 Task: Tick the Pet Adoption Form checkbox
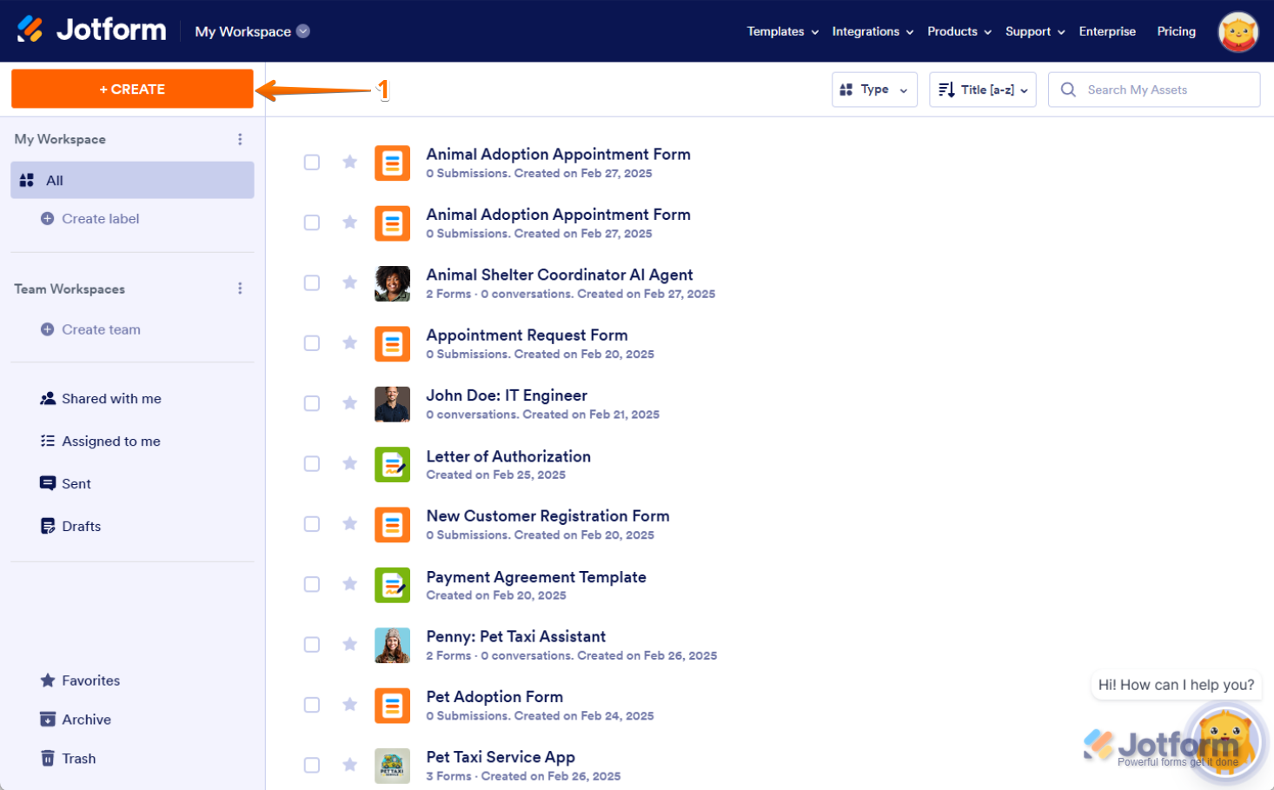pyautogui.click(x=312, y=704)
